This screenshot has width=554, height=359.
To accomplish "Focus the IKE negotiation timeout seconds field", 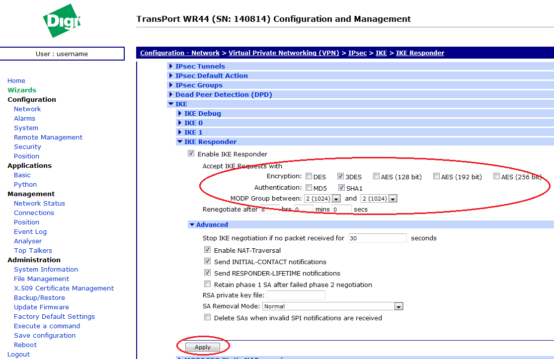I will coord(378,238).
